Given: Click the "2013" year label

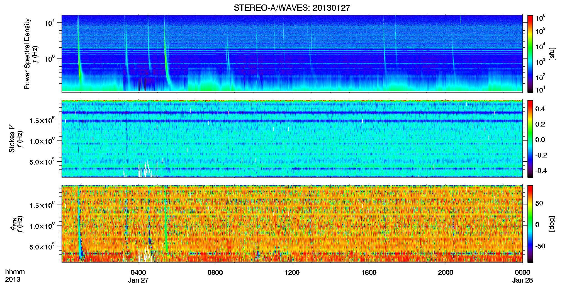Looking at the screenshot, I should click(13, 280).
